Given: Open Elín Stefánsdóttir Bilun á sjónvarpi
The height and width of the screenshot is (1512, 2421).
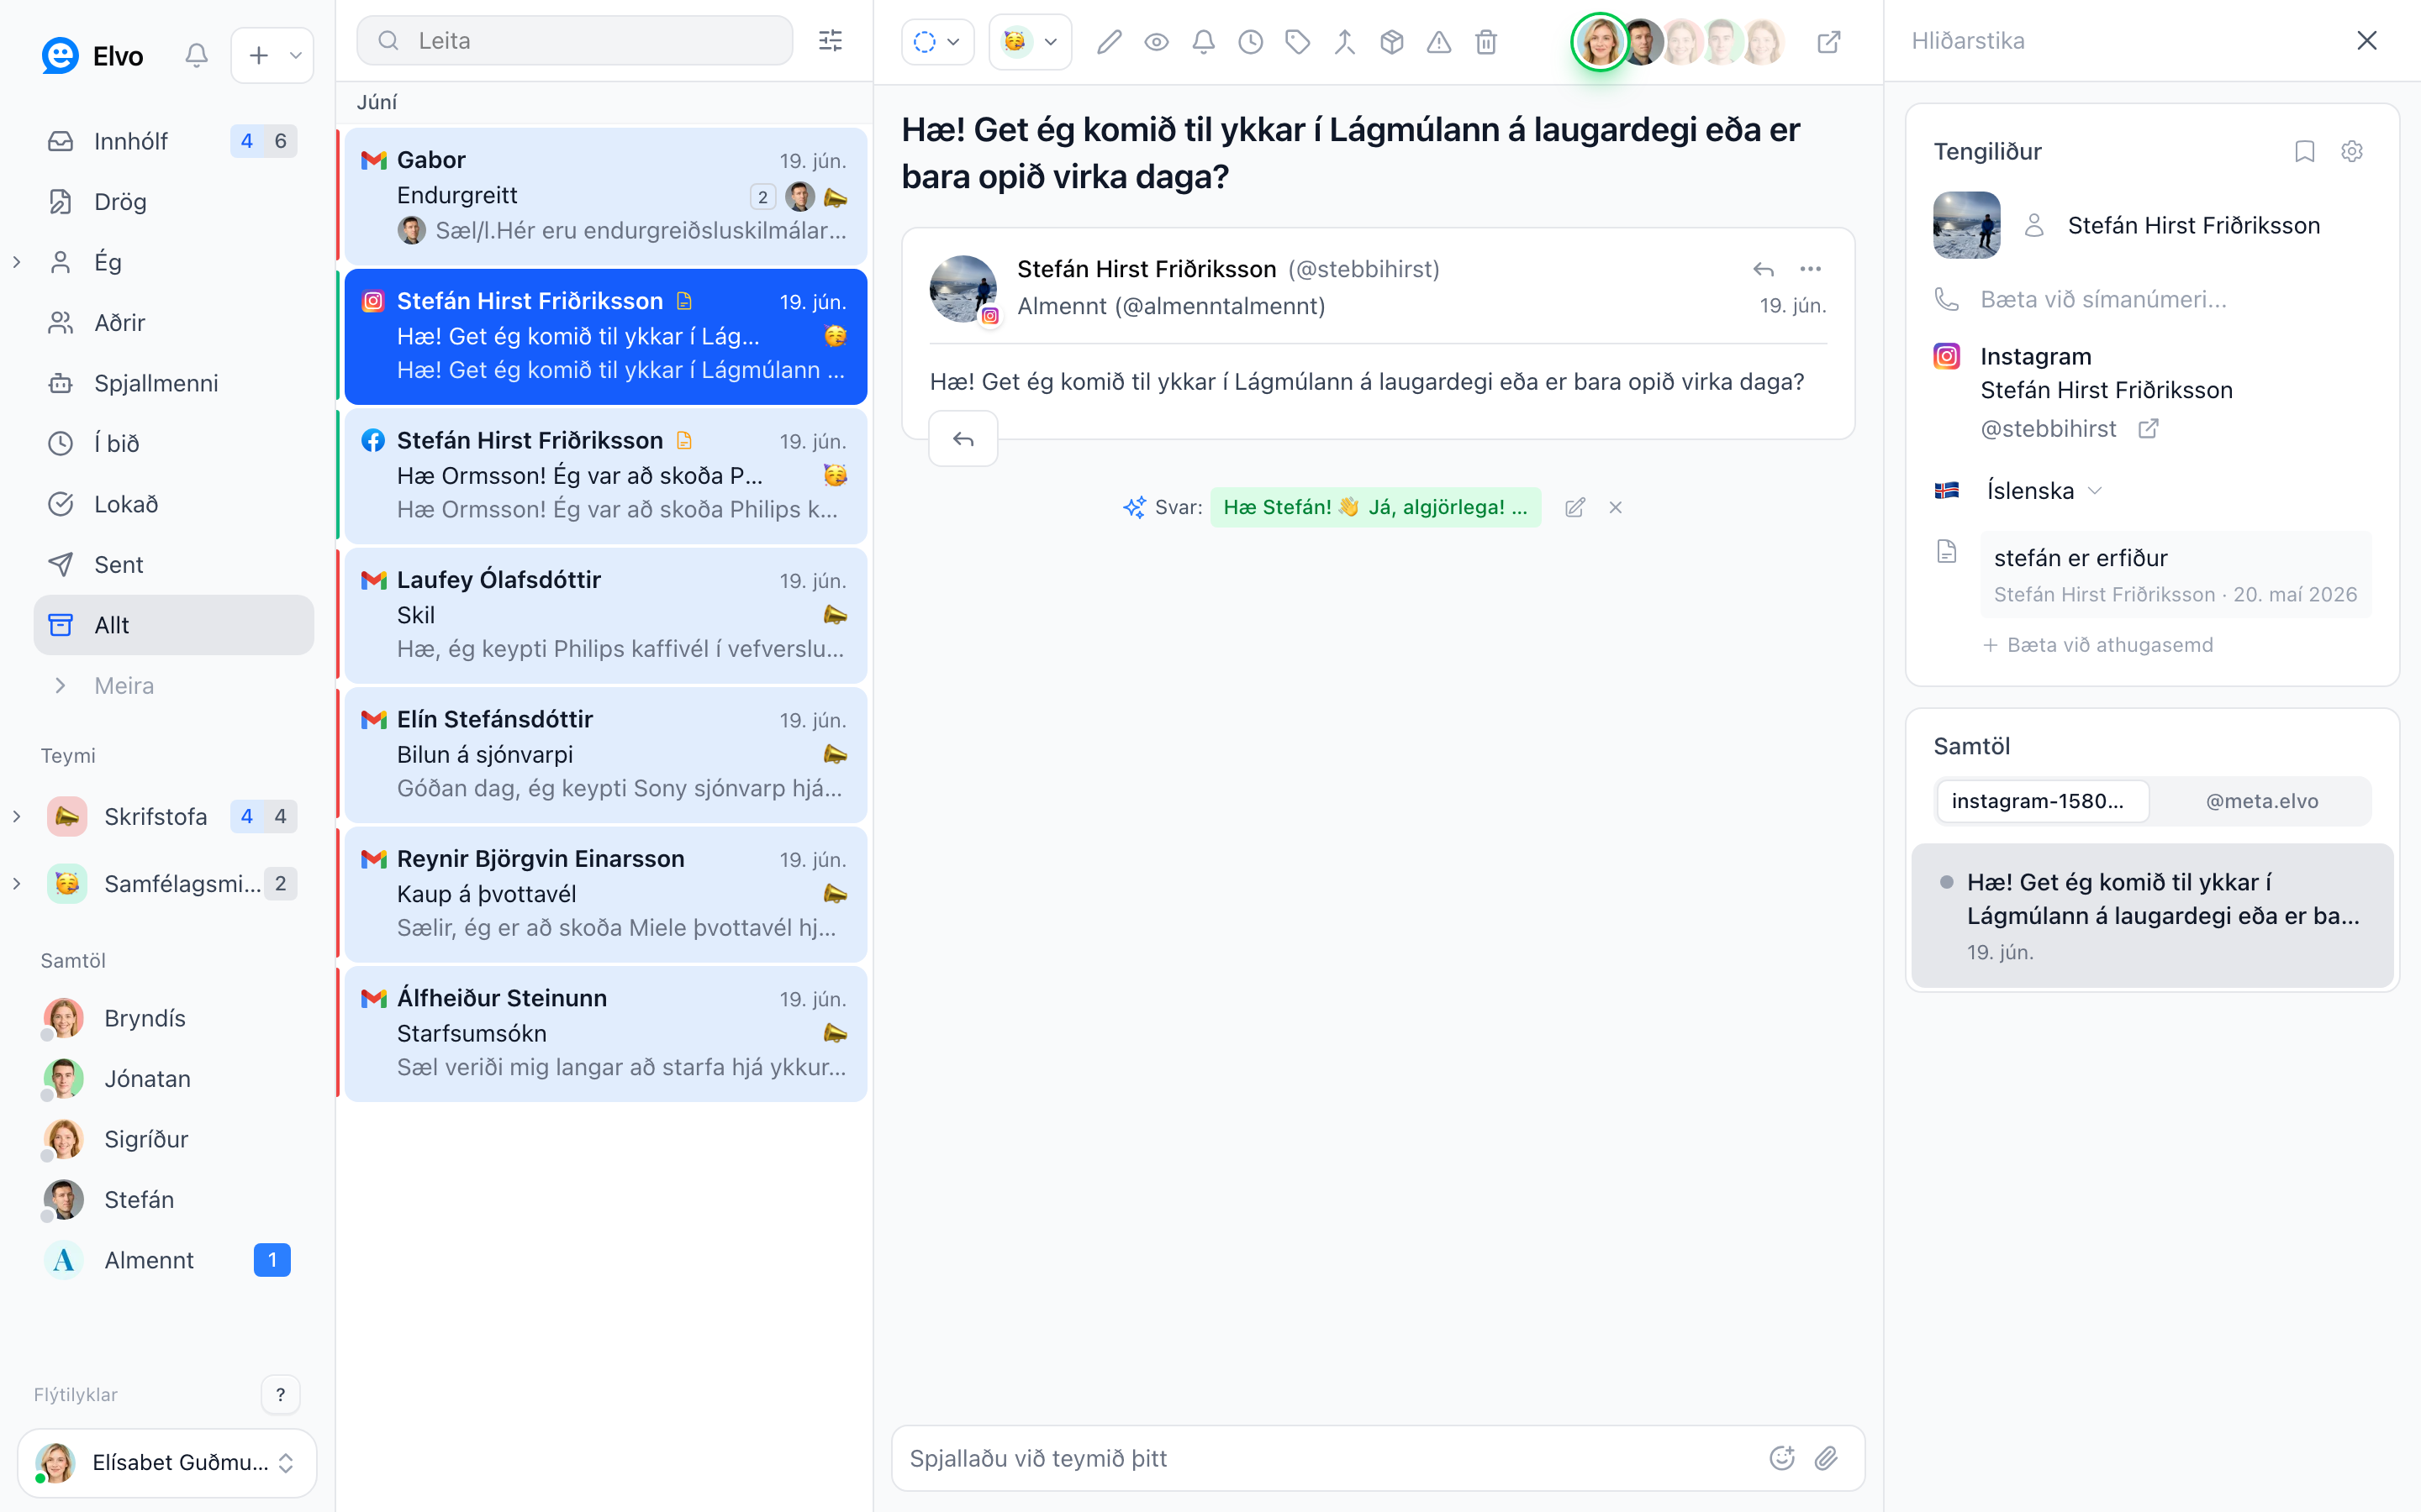Looking at the screenshot, I should coord(605,754).
